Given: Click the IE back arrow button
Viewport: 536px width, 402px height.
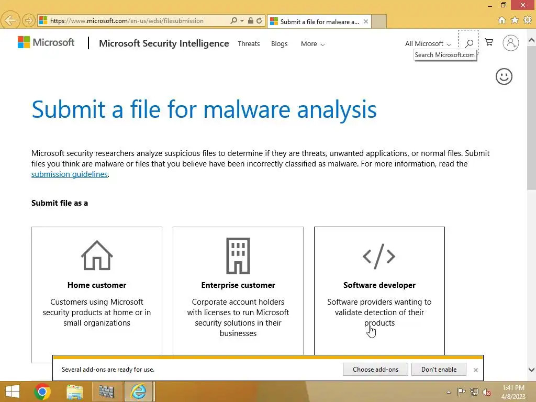Looking at the screenshot, I should coord(10,20).
